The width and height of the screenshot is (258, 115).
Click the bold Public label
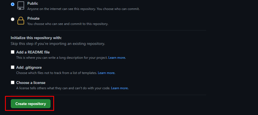(x=33, y=3)
